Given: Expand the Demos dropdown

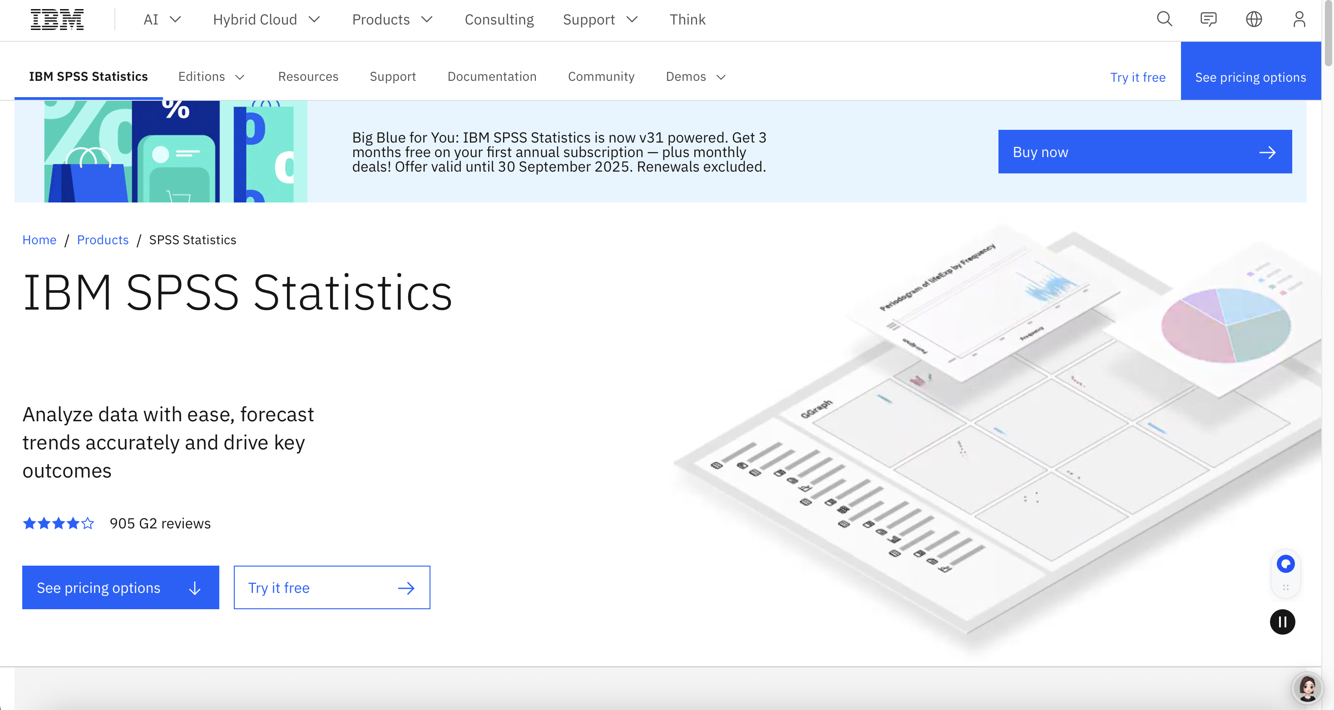Looking at the screenshot, I should click(x=696, y=77).
